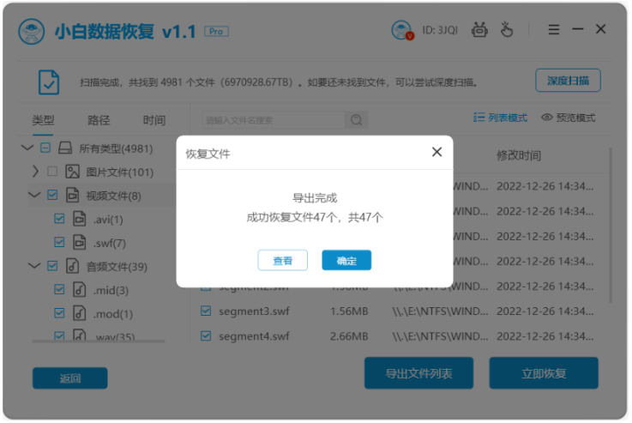Click the 视频文件 video type icon
632x423 pixels.
[73, 195]
